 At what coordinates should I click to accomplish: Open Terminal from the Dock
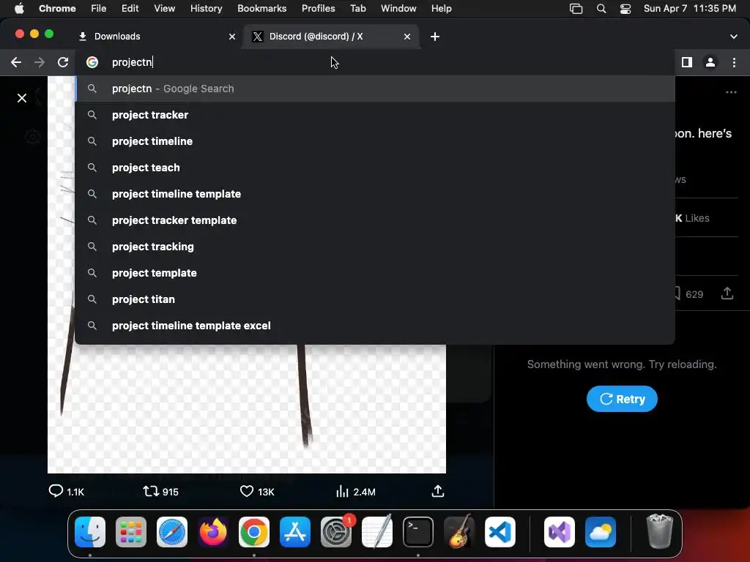click(418, 532)
